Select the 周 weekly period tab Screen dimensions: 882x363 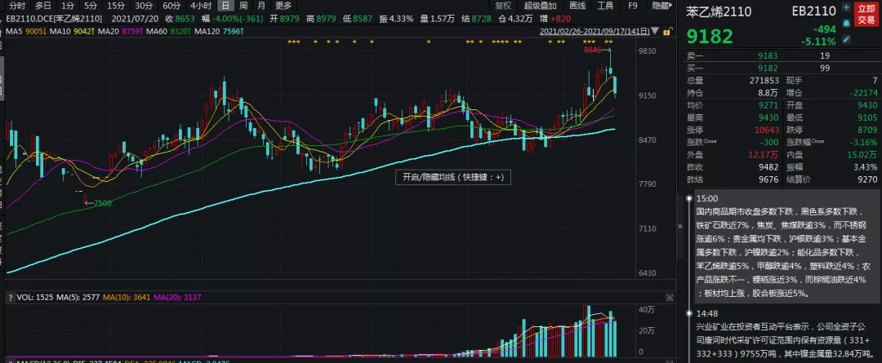243,6
